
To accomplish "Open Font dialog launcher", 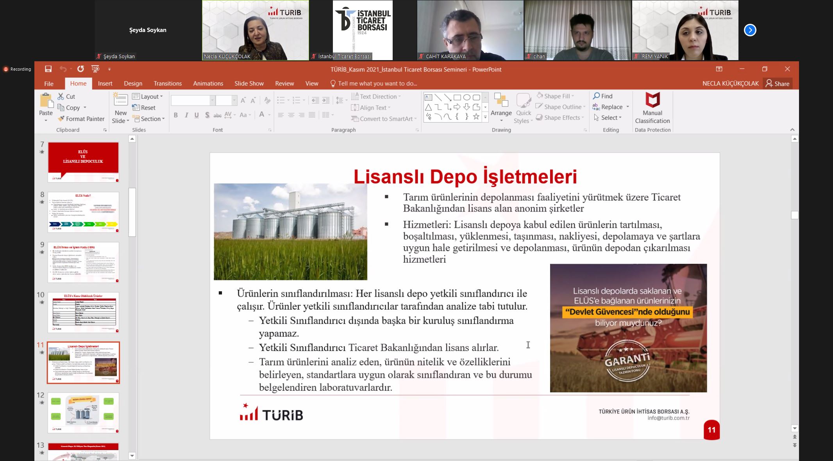I will [270, 130].
